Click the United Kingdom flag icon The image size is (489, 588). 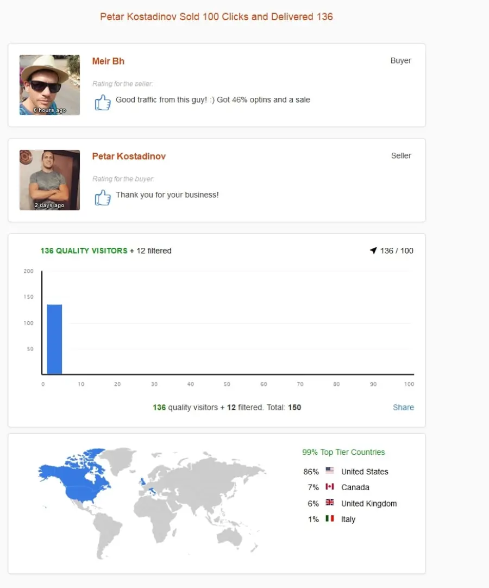tap(330, 502)
